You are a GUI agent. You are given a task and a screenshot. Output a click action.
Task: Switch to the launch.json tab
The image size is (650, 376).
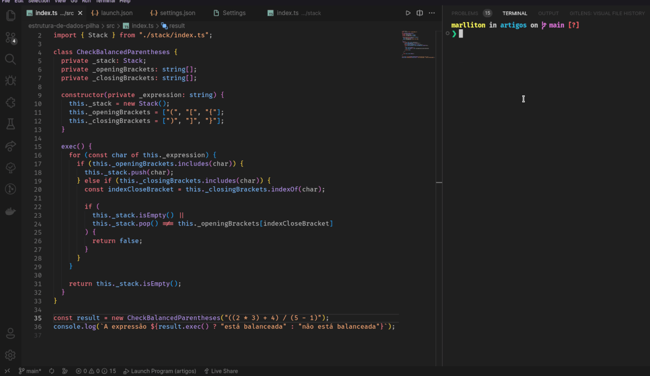point(116,13)
